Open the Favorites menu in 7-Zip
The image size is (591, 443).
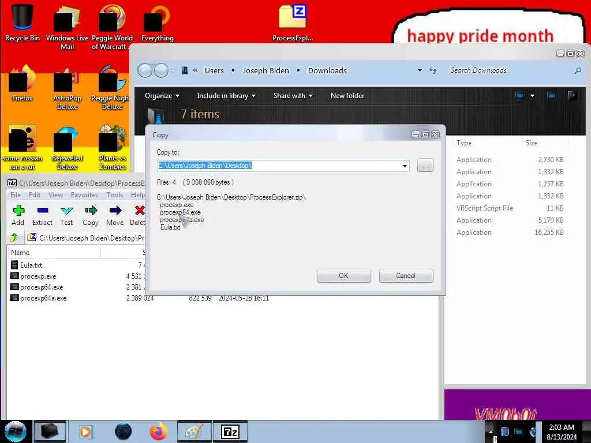pyautogui.click(x=84, y=195)
